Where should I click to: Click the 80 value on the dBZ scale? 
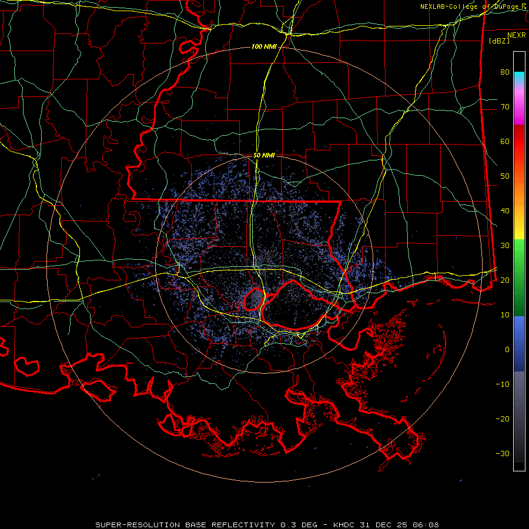(x=505, y=72)
